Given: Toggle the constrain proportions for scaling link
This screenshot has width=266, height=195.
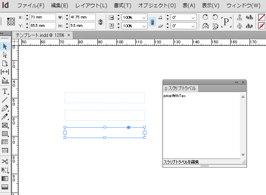Looking at the screenshot, I should coord(153,22).
